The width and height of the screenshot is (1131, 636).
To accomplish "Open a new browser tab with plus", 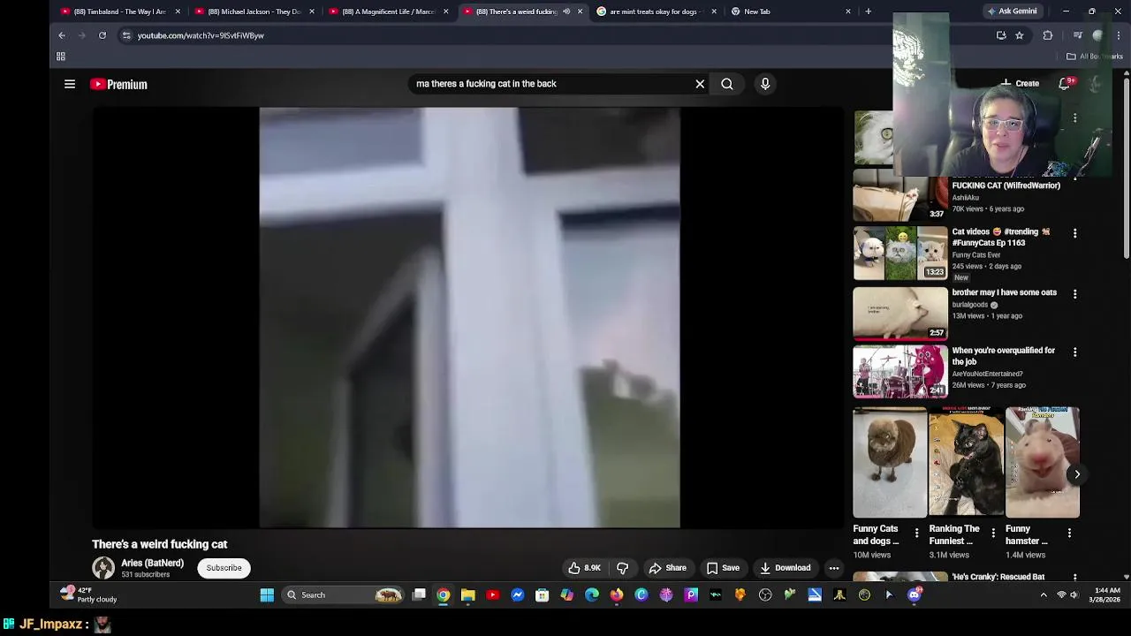I will coord(868,11).
